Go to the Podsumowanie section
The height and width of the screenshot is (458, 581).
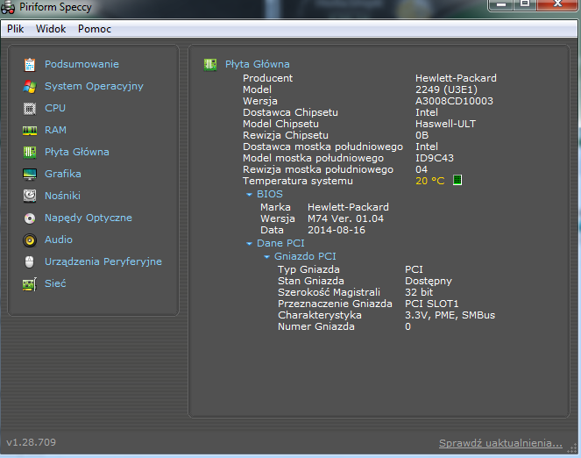[81, 64]
